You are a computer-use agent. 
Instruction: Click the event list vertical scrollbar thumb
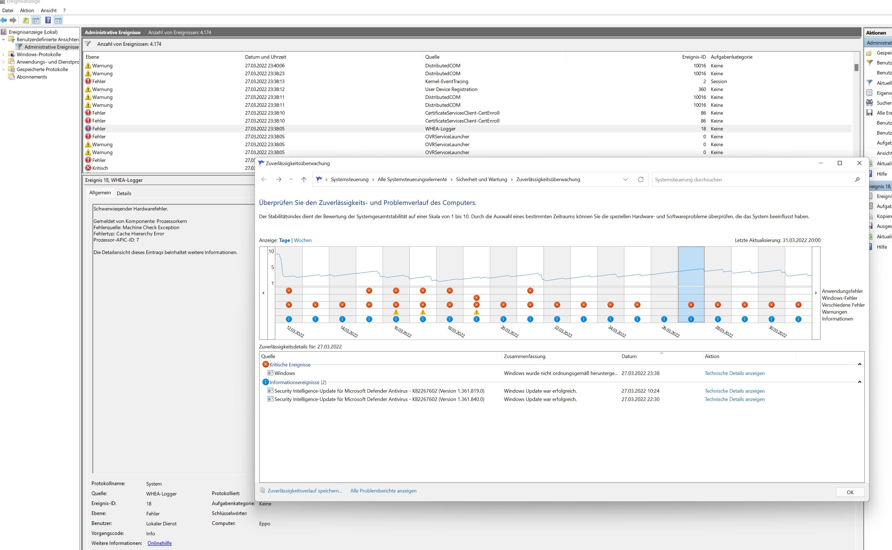pyautogui.click(x=856, y=67)
